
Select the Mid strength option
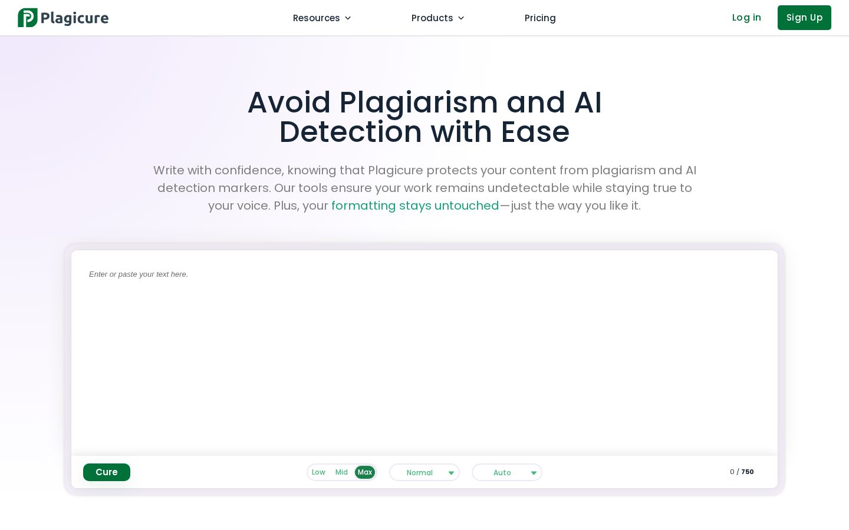pyautogui.click(x=341, y=472)
